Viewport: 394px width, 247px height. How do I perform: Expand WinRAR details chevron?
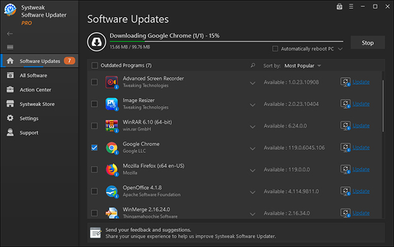tap(253, 126)
